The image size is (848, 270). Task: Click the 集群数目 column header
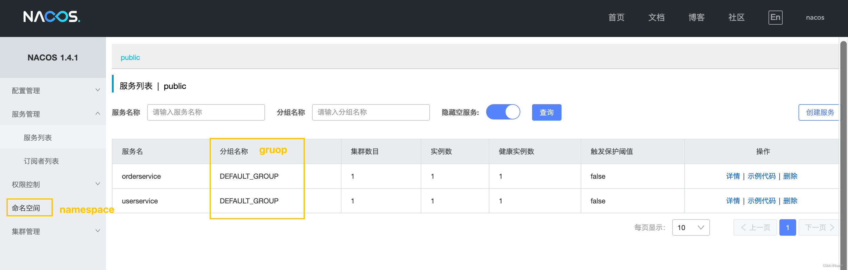pyautogui.click(x=365, y=151)
